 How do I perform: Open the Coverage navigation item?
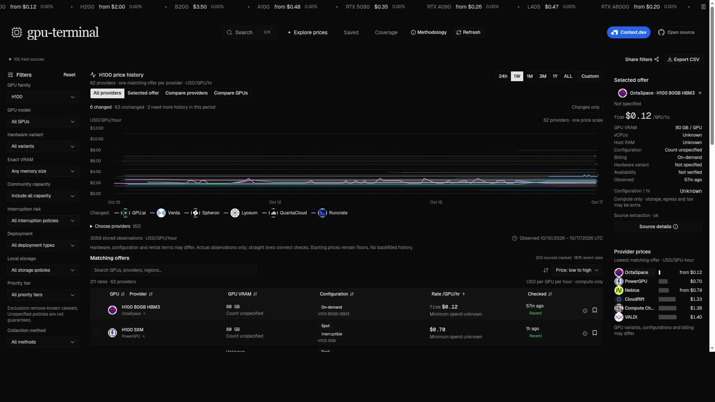(386, 32)
